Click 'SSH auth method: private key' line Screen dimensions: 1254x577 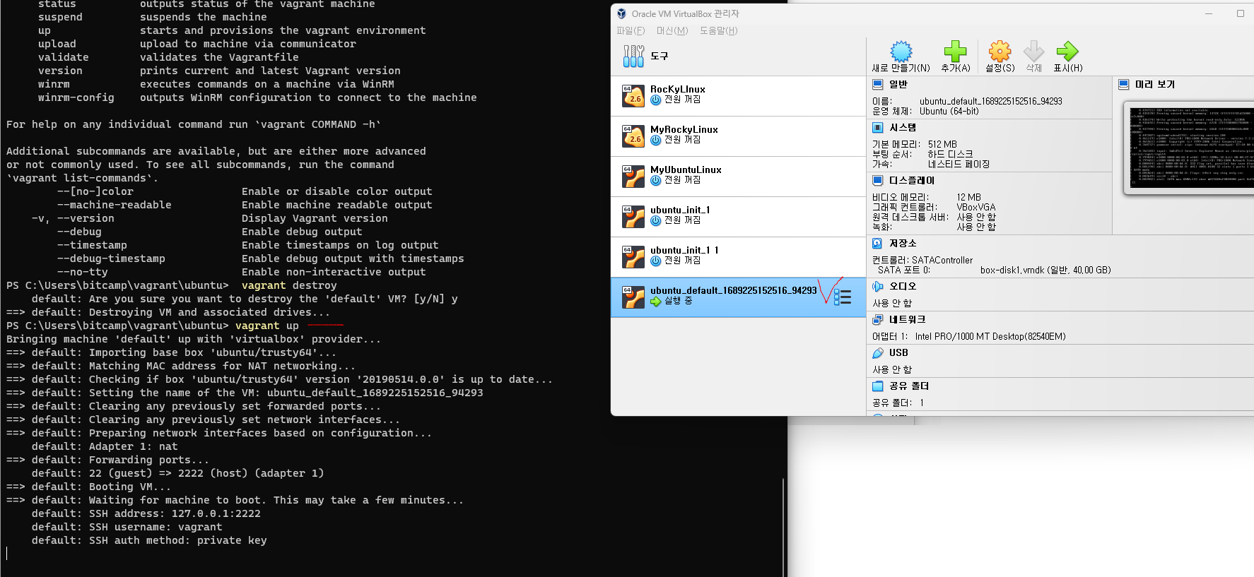pos(149,540)
